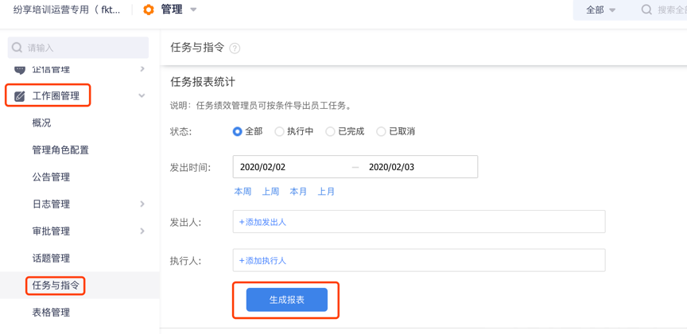
Task: Select the 执行中 status radio button
Action: click(x=279, y=131)
